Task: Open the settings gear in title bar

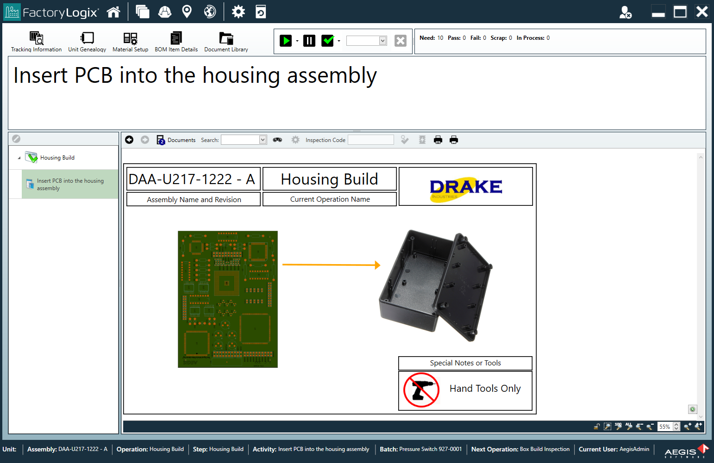Action: pyautogui.click(x=238, y=12)
